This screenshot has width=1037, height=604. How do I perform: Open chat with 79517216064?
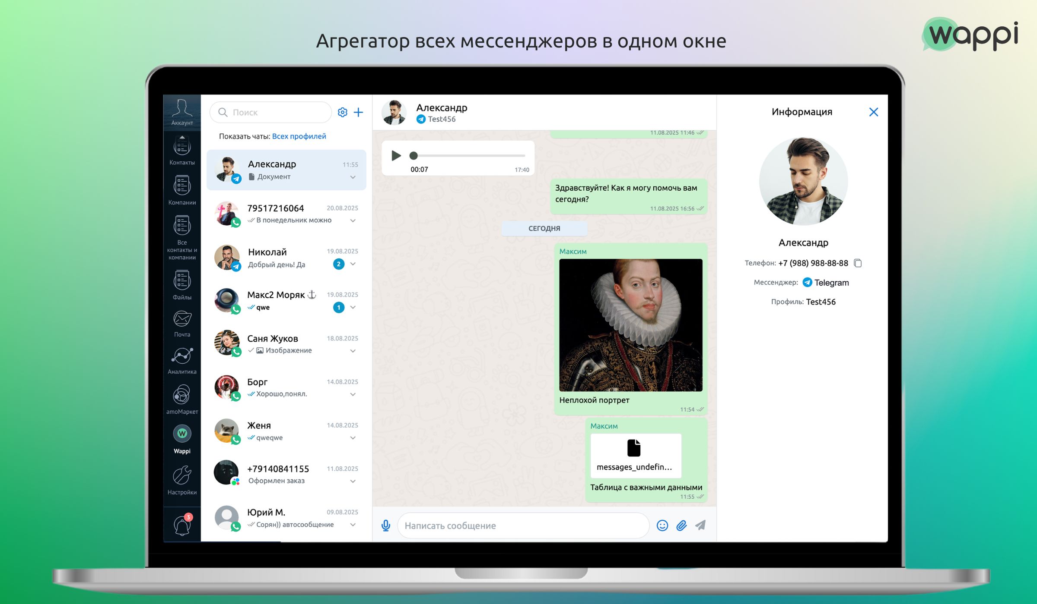[x=286, y=214]
